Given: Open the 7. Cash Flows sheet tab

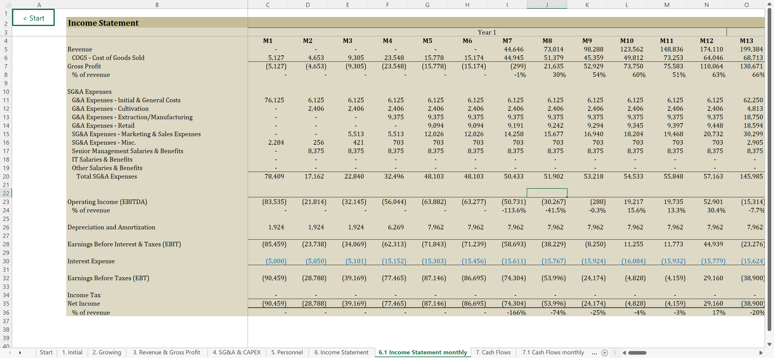Looking at the screenshot, I should click(x=493, y=352).
